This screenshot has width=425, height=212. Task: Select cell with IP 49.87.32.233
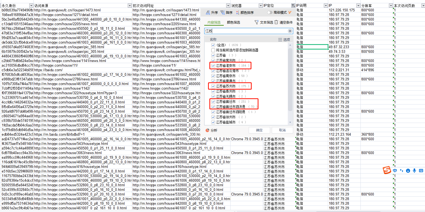click(344, 47)
